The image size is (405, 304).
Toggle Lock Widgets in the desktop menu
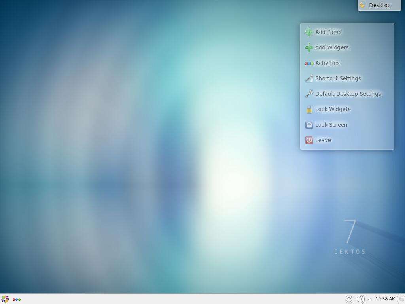point(333,109)
